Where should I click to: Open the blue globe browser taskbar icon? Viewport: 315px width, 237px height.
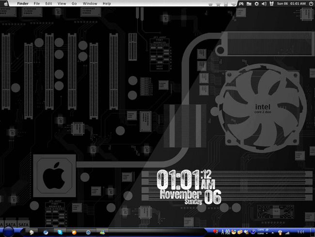click(x=46, y=232)
